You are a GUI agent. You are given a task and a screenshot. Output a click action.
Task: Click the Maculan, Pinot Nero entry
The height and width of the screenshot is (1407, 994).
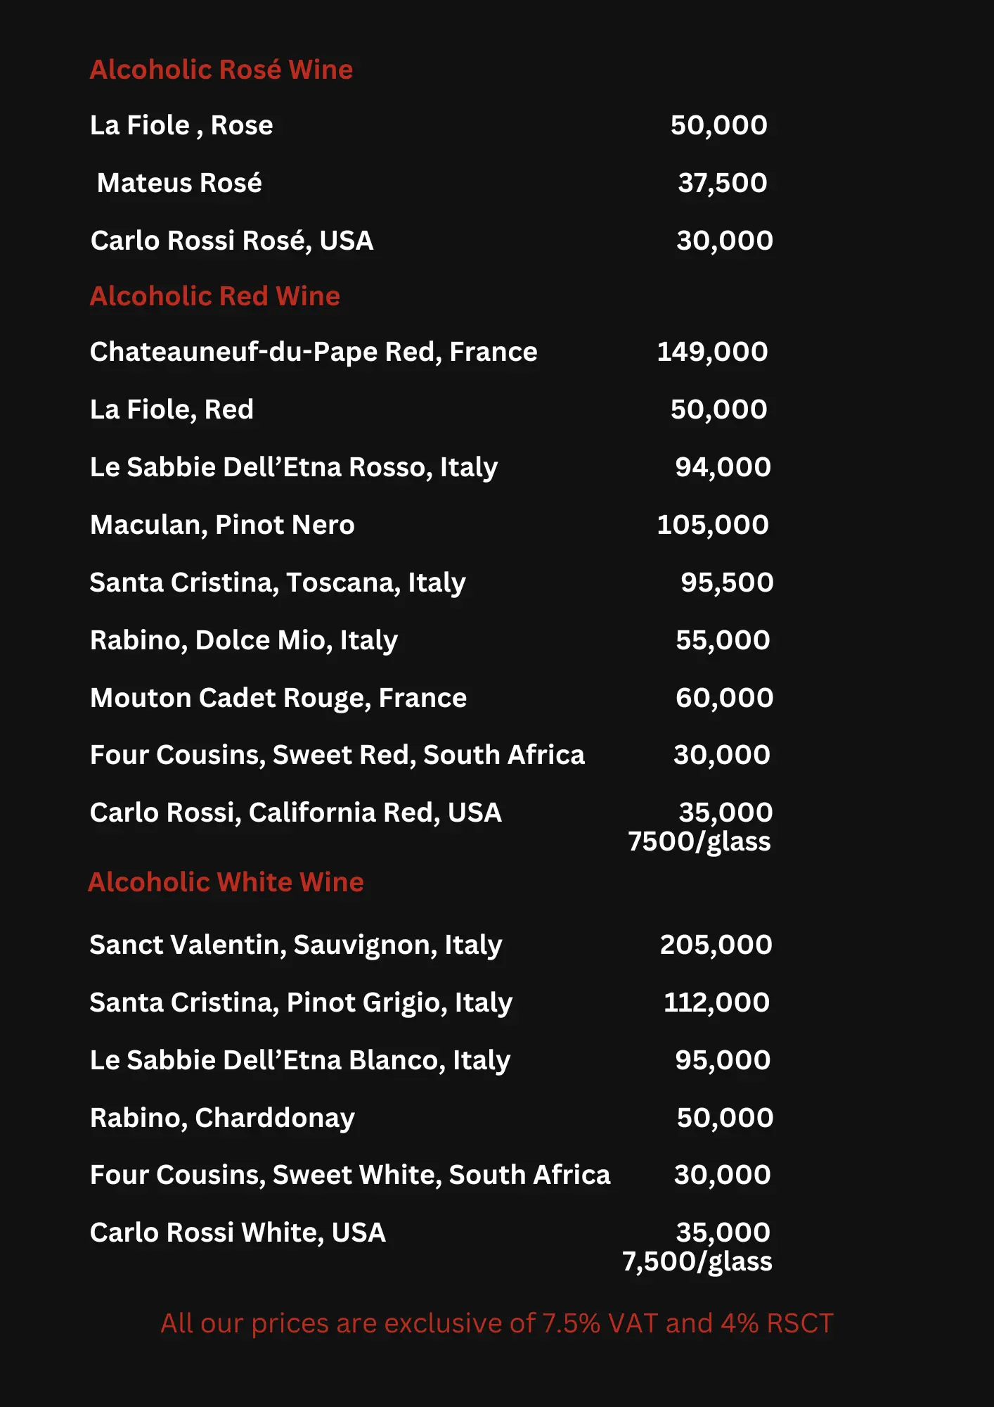coord(222,525)
